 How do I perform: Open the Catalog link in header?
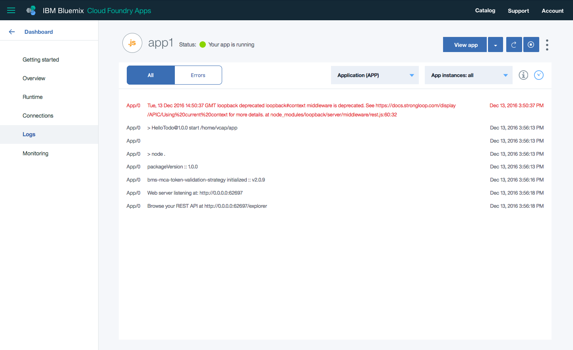coord(485,10)
